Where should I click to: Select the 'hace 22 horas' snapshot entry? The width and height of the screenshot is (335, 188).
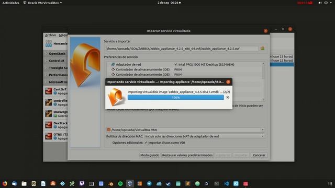(282, 61)
